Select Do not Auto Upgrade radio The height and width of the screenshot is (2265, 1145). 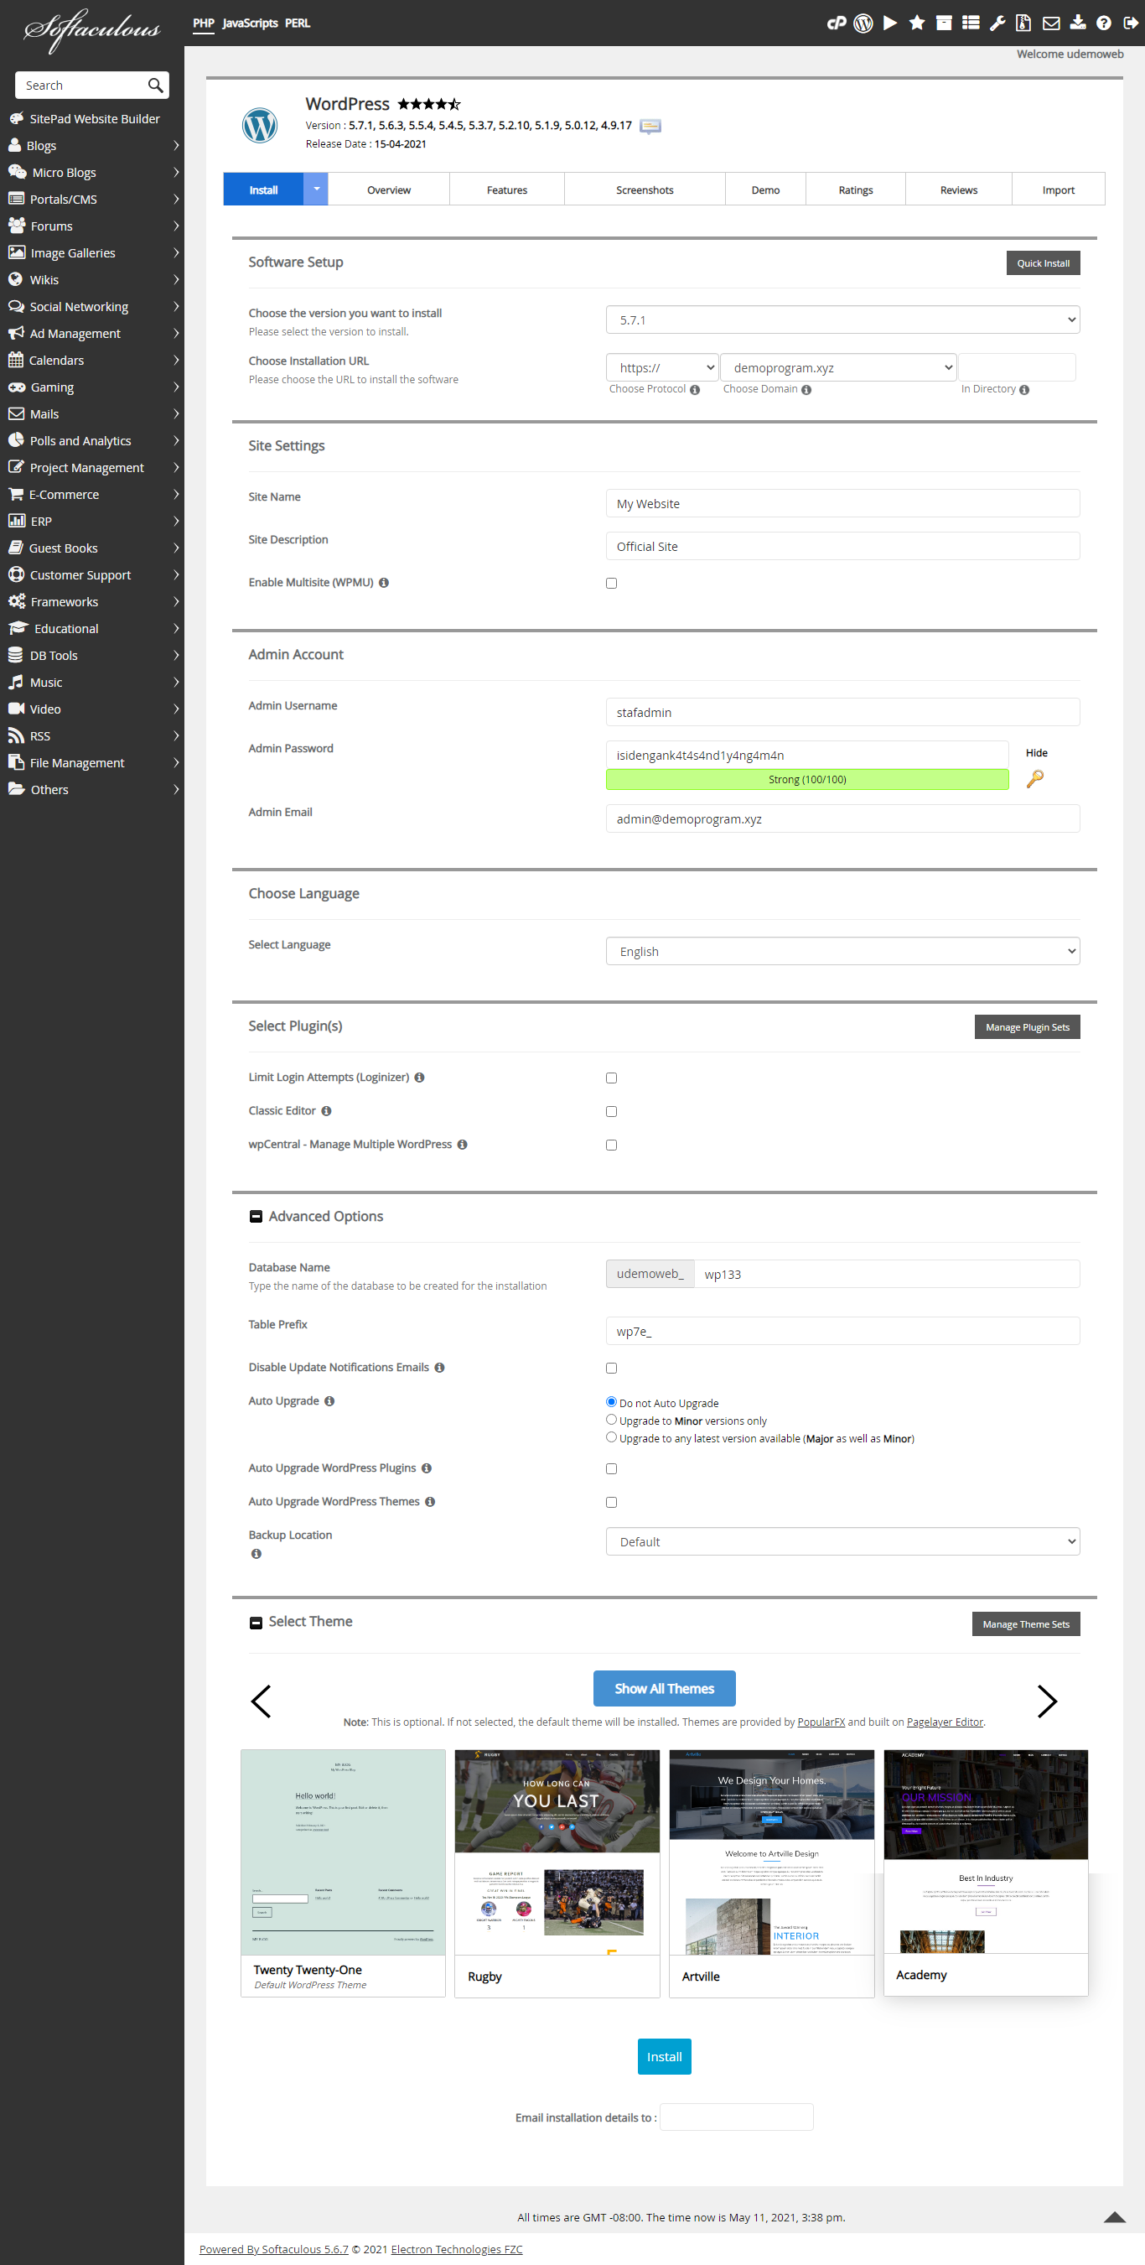612,1401
